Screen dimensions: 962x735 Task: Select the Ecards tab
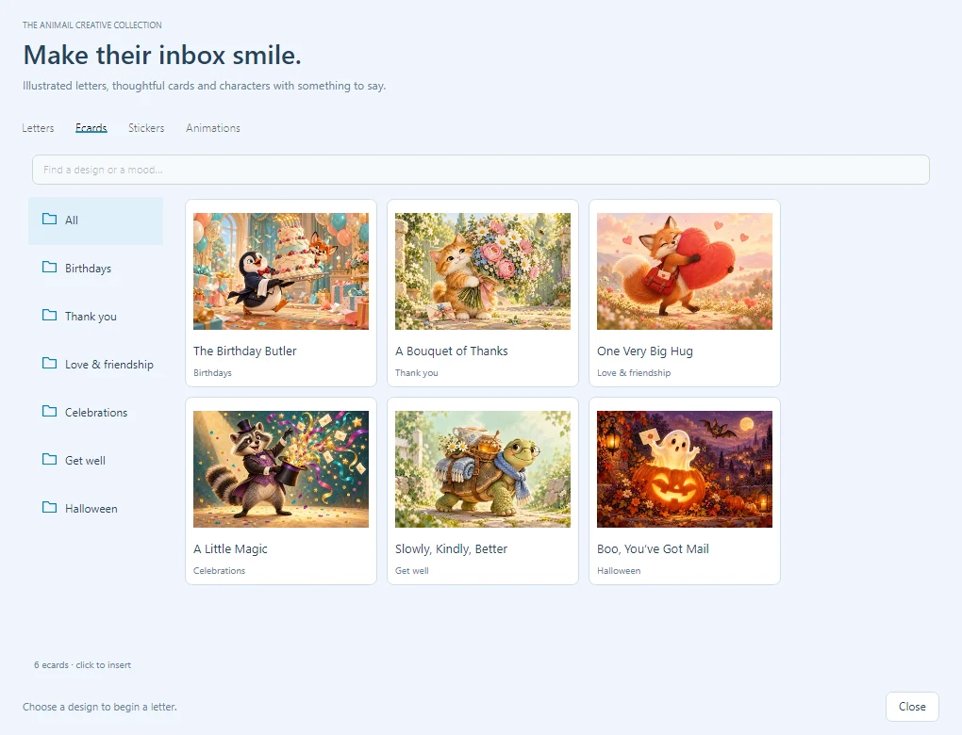click(91, 128)
